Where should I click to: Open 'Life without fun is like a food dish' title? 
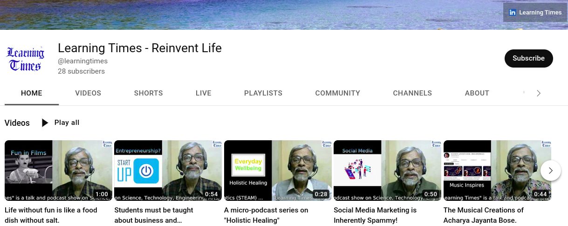51,215
